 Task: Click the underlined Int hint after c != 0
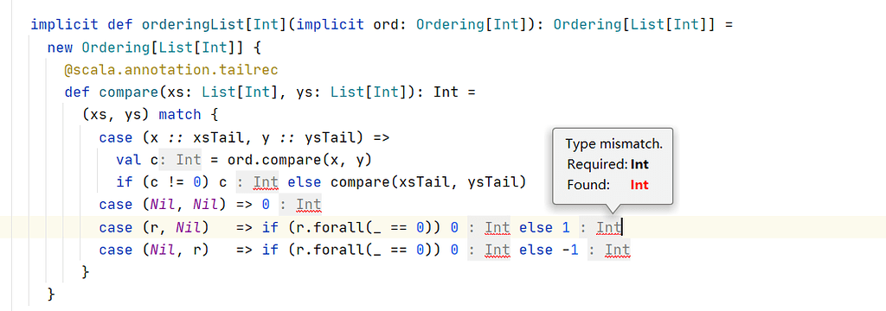[x=266, y=182]
